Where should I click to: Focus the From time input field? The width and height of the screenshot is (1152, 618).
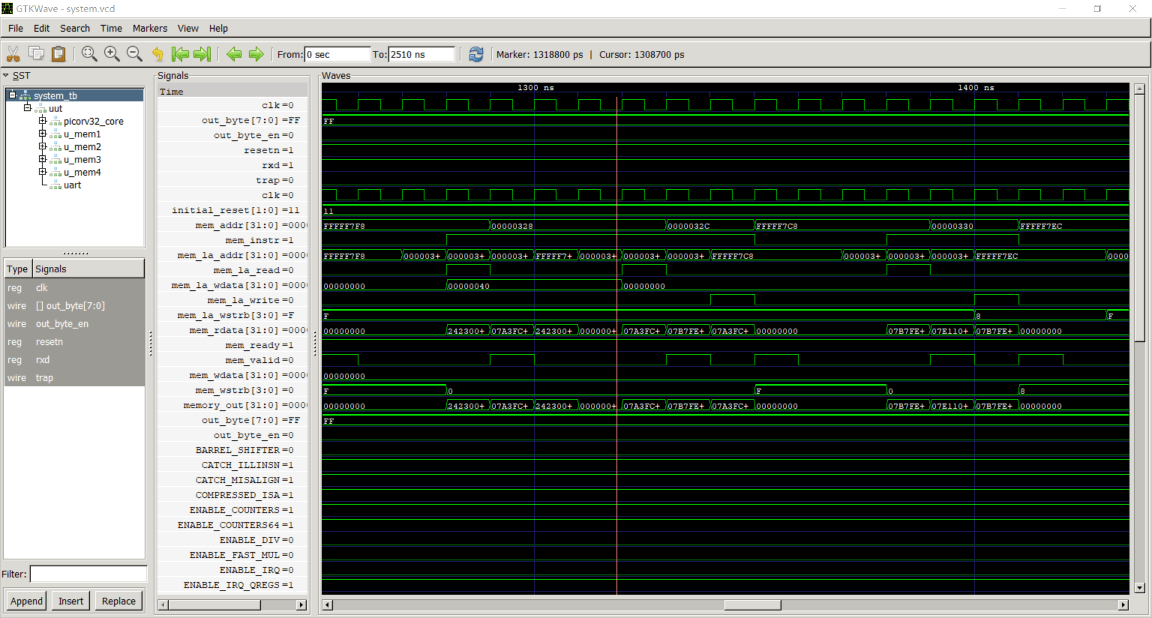click(x=337, y=54)
